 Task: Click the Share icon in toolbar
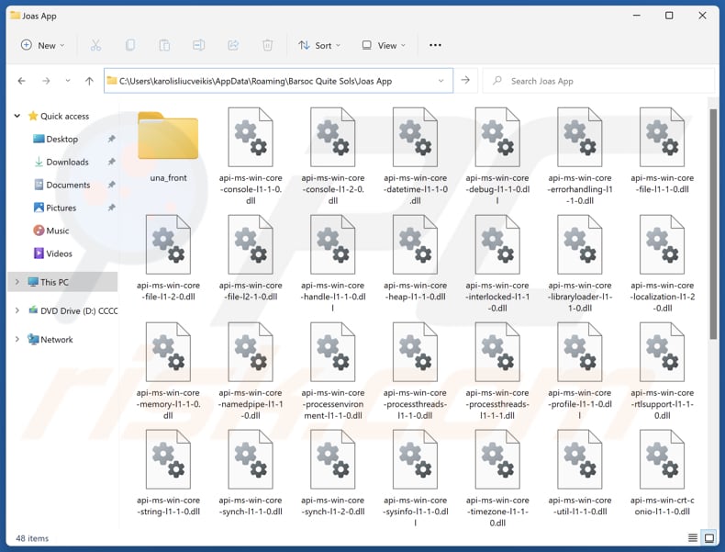233,45
